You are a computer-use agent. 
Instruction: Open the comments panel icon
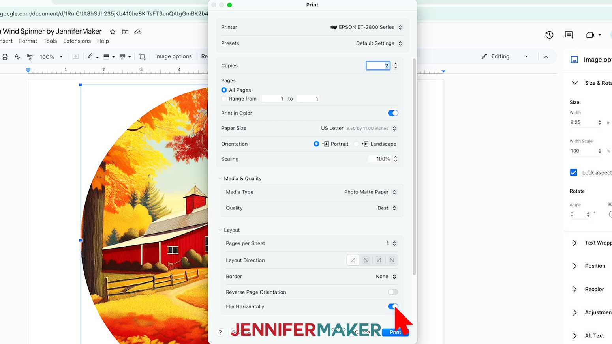point(569,35)
